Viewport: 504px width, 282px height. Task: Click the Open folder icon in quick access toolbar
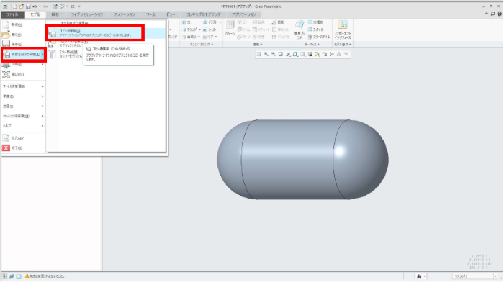tap(22, 6)
